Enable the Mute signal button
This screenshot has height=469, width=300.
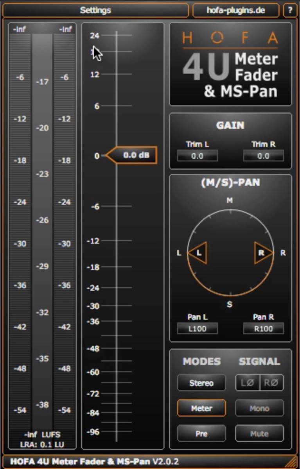[259, 433]
